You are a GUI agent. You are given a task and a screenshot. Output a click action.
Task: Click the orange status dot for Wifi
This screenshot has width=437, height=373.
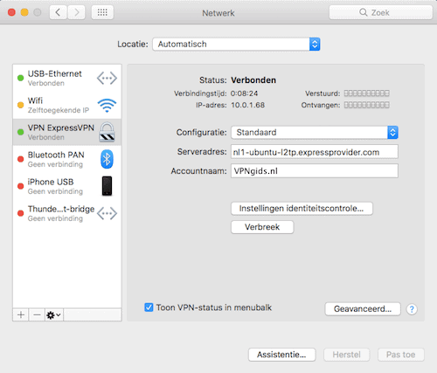click(20, 105)
